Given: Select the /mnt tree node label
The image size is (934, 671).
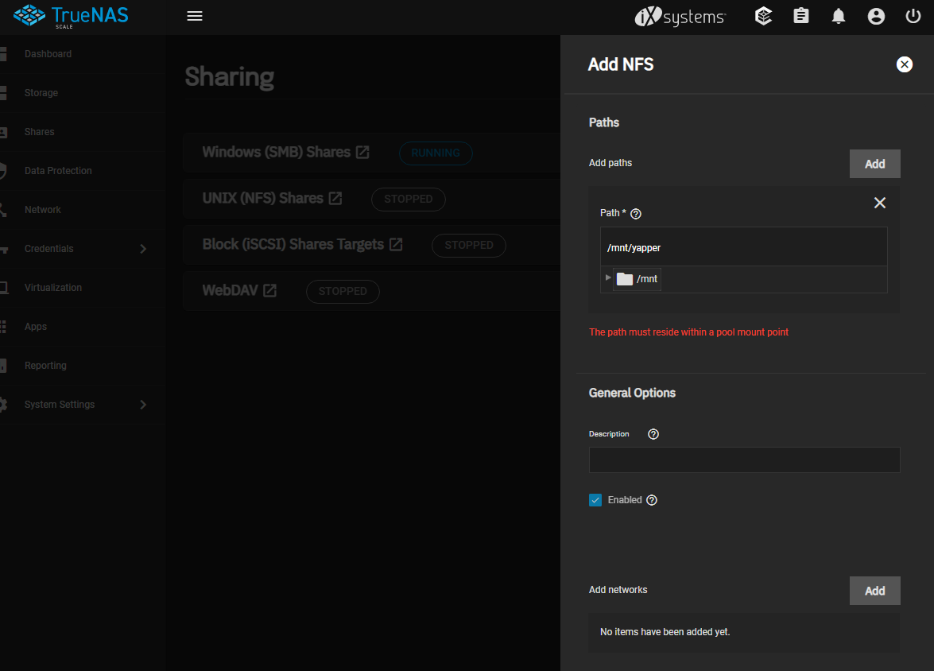Looking at the screenshot, I should point(647,279).
